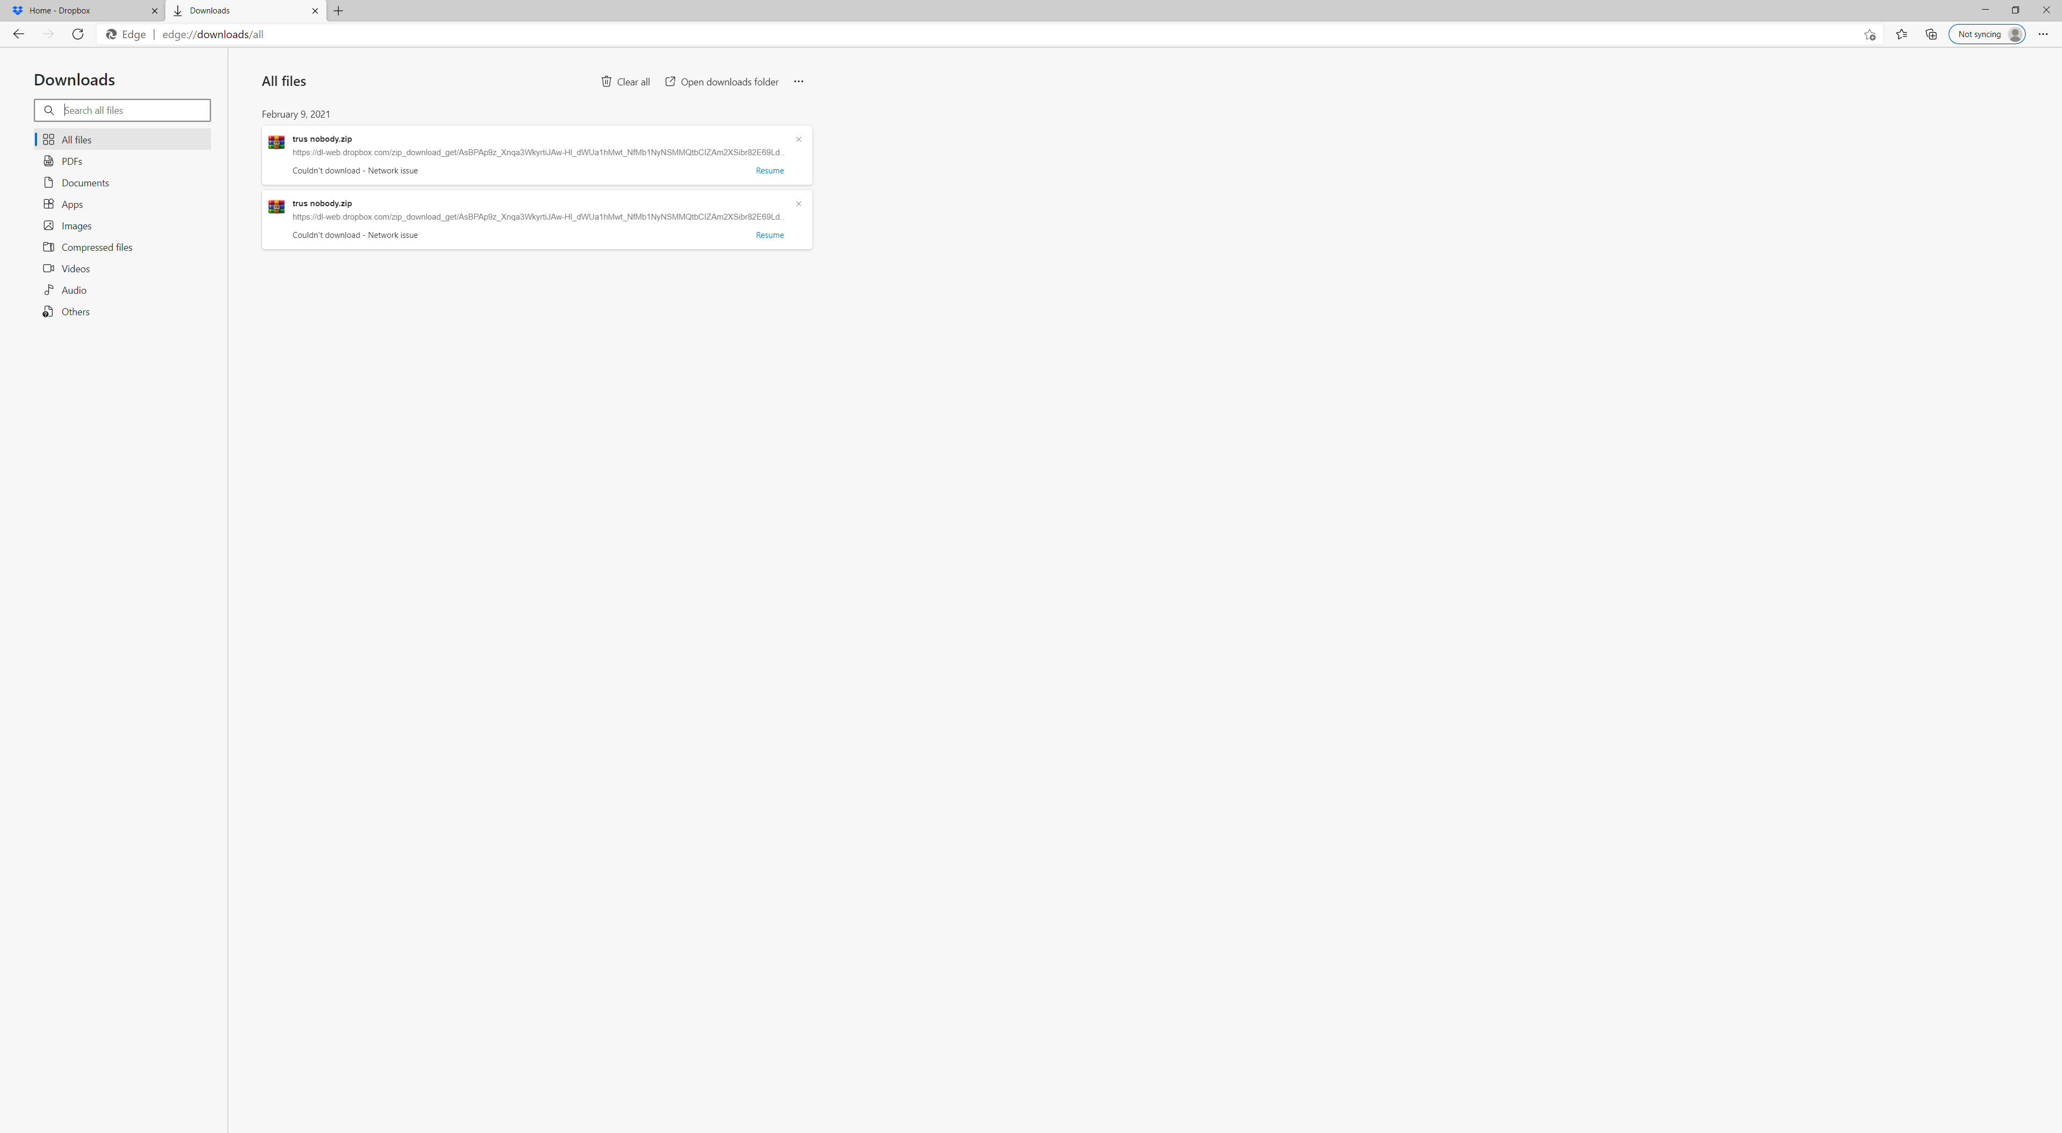The width and height of the screenshot is (2062, 1133).
Task: Open the Downloads page tab
Action: pyautogui.click(x=244, y=11)
